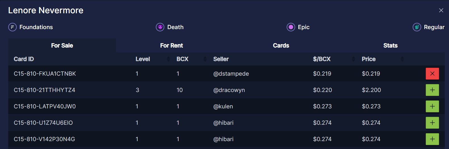Viewport: 449px width, 149px height.
Task: Sort the table by BCX column
Action: coord(205,59)
